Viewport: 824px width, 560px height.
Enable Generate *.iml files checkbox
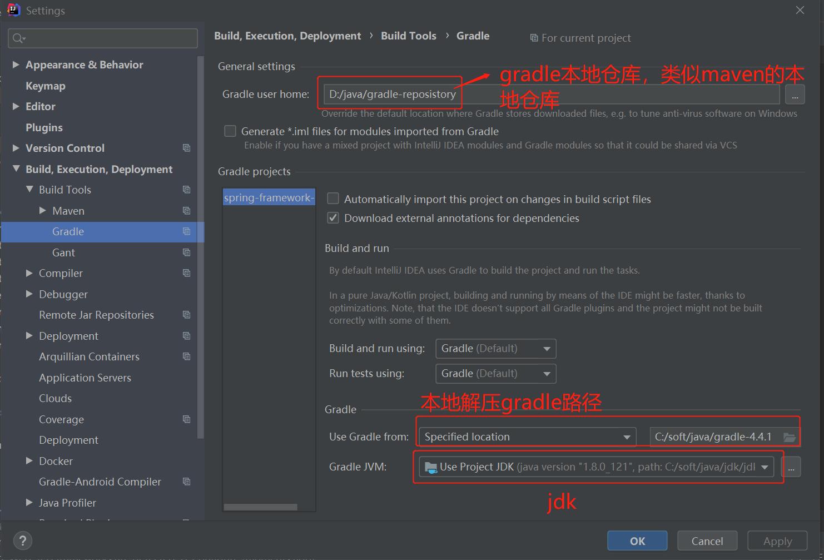click(230, 131)
